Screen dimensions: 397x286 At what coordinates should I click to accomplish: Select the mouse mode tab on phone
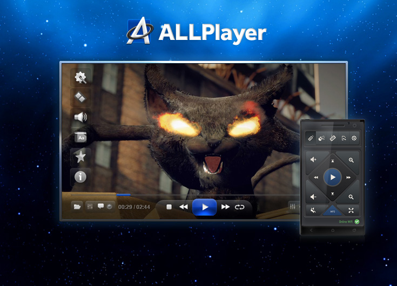click(321, 138)
